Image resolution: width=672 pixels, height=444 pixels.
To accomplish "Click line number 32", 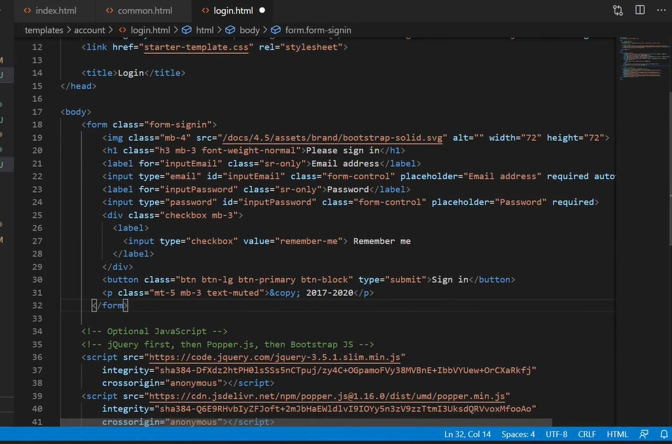I will tap(37, 305).
